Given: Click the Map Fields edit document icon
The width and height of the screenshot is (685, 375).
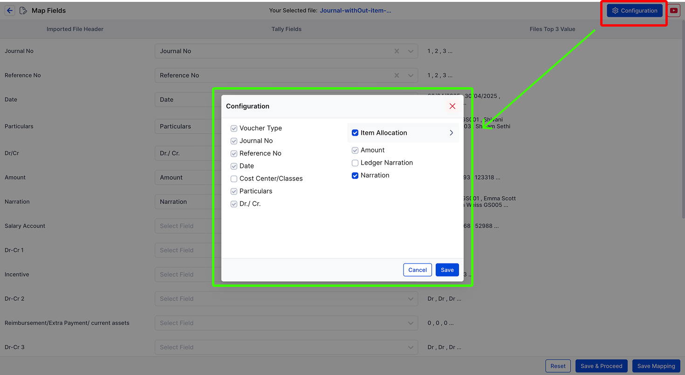Looking at the screenshot, I should pos(23,10).
